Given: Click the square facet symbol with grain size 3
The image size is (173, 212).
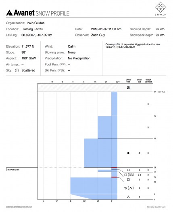Looking at the screenshot, I should pos(128,180).
